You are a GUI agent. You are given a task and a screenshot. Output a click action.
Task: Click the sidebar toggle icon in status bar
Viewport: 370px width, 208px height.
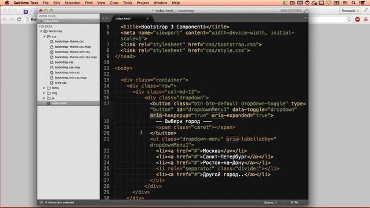tap(41, 202)
